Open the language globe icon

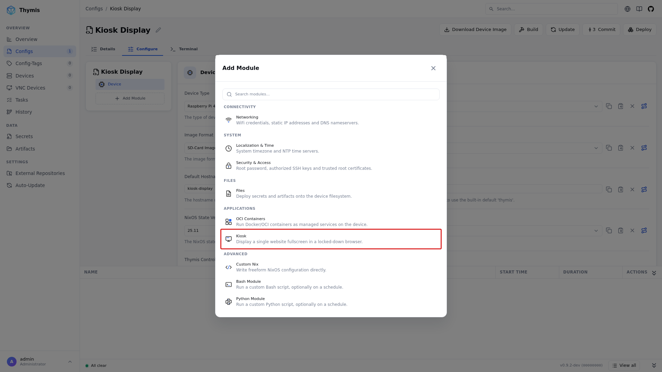[628, 9]
